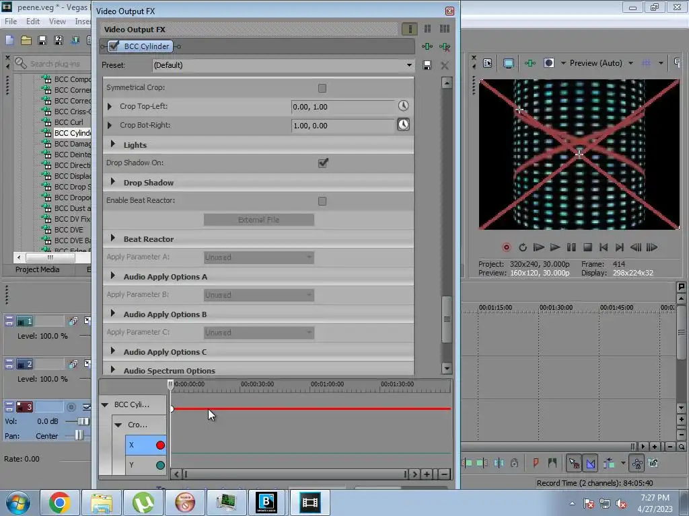Open Video Output FX icon in preview
Image resolution: width=689 pixels, height=516 pixels.
pos(530,63)
